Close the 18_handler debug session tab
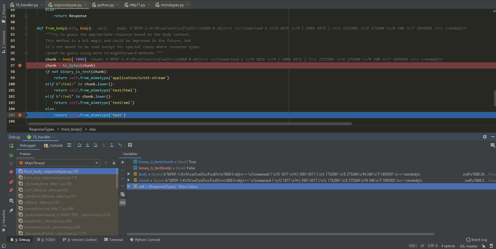Viewport: 496px width, 249px height. (x=54, y=137)
